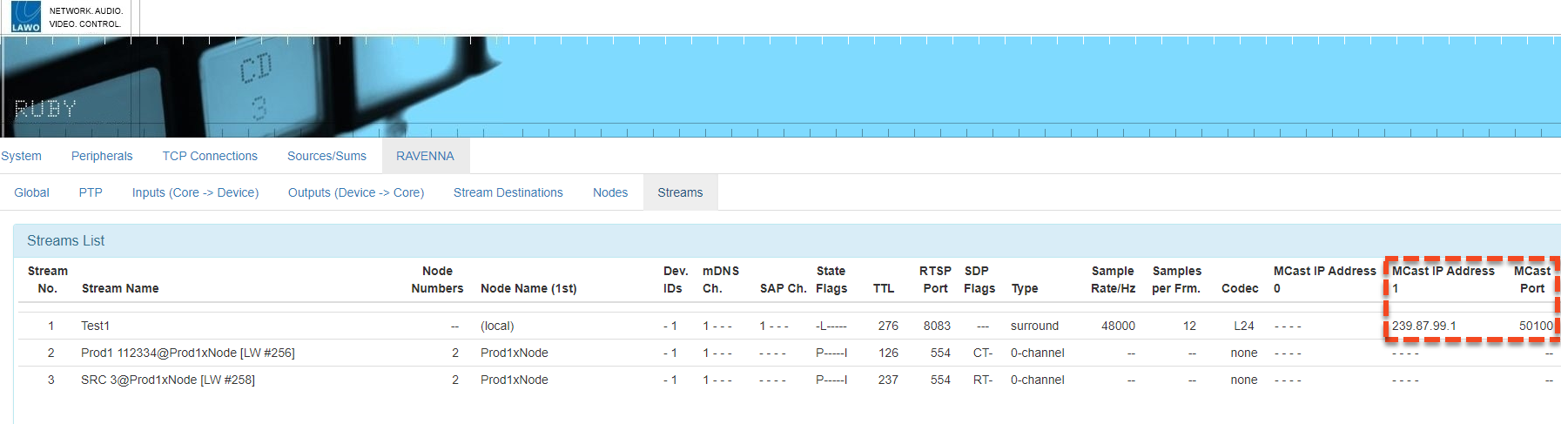Click the Stream Name column header
Image resolution: width=1561 pixels, height=424 pixels.
click(x=120, y=288)
